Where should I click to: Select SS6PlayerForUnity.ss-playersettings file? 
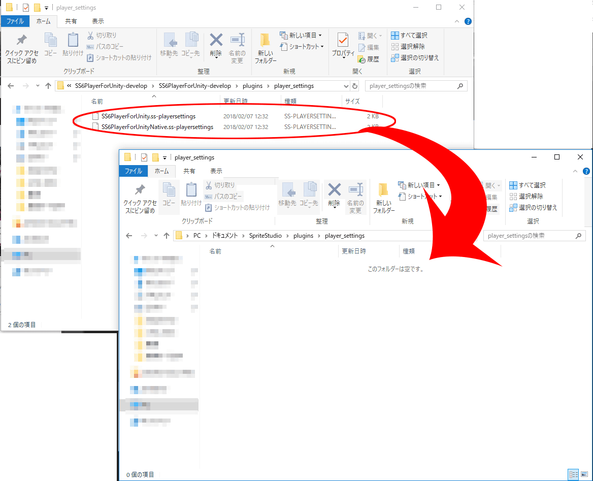click(148, 116)
